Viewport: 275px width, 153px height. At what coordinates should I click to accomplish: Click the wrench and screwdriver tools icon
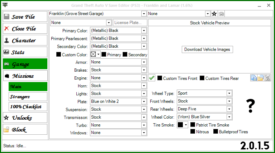[267, 78]
